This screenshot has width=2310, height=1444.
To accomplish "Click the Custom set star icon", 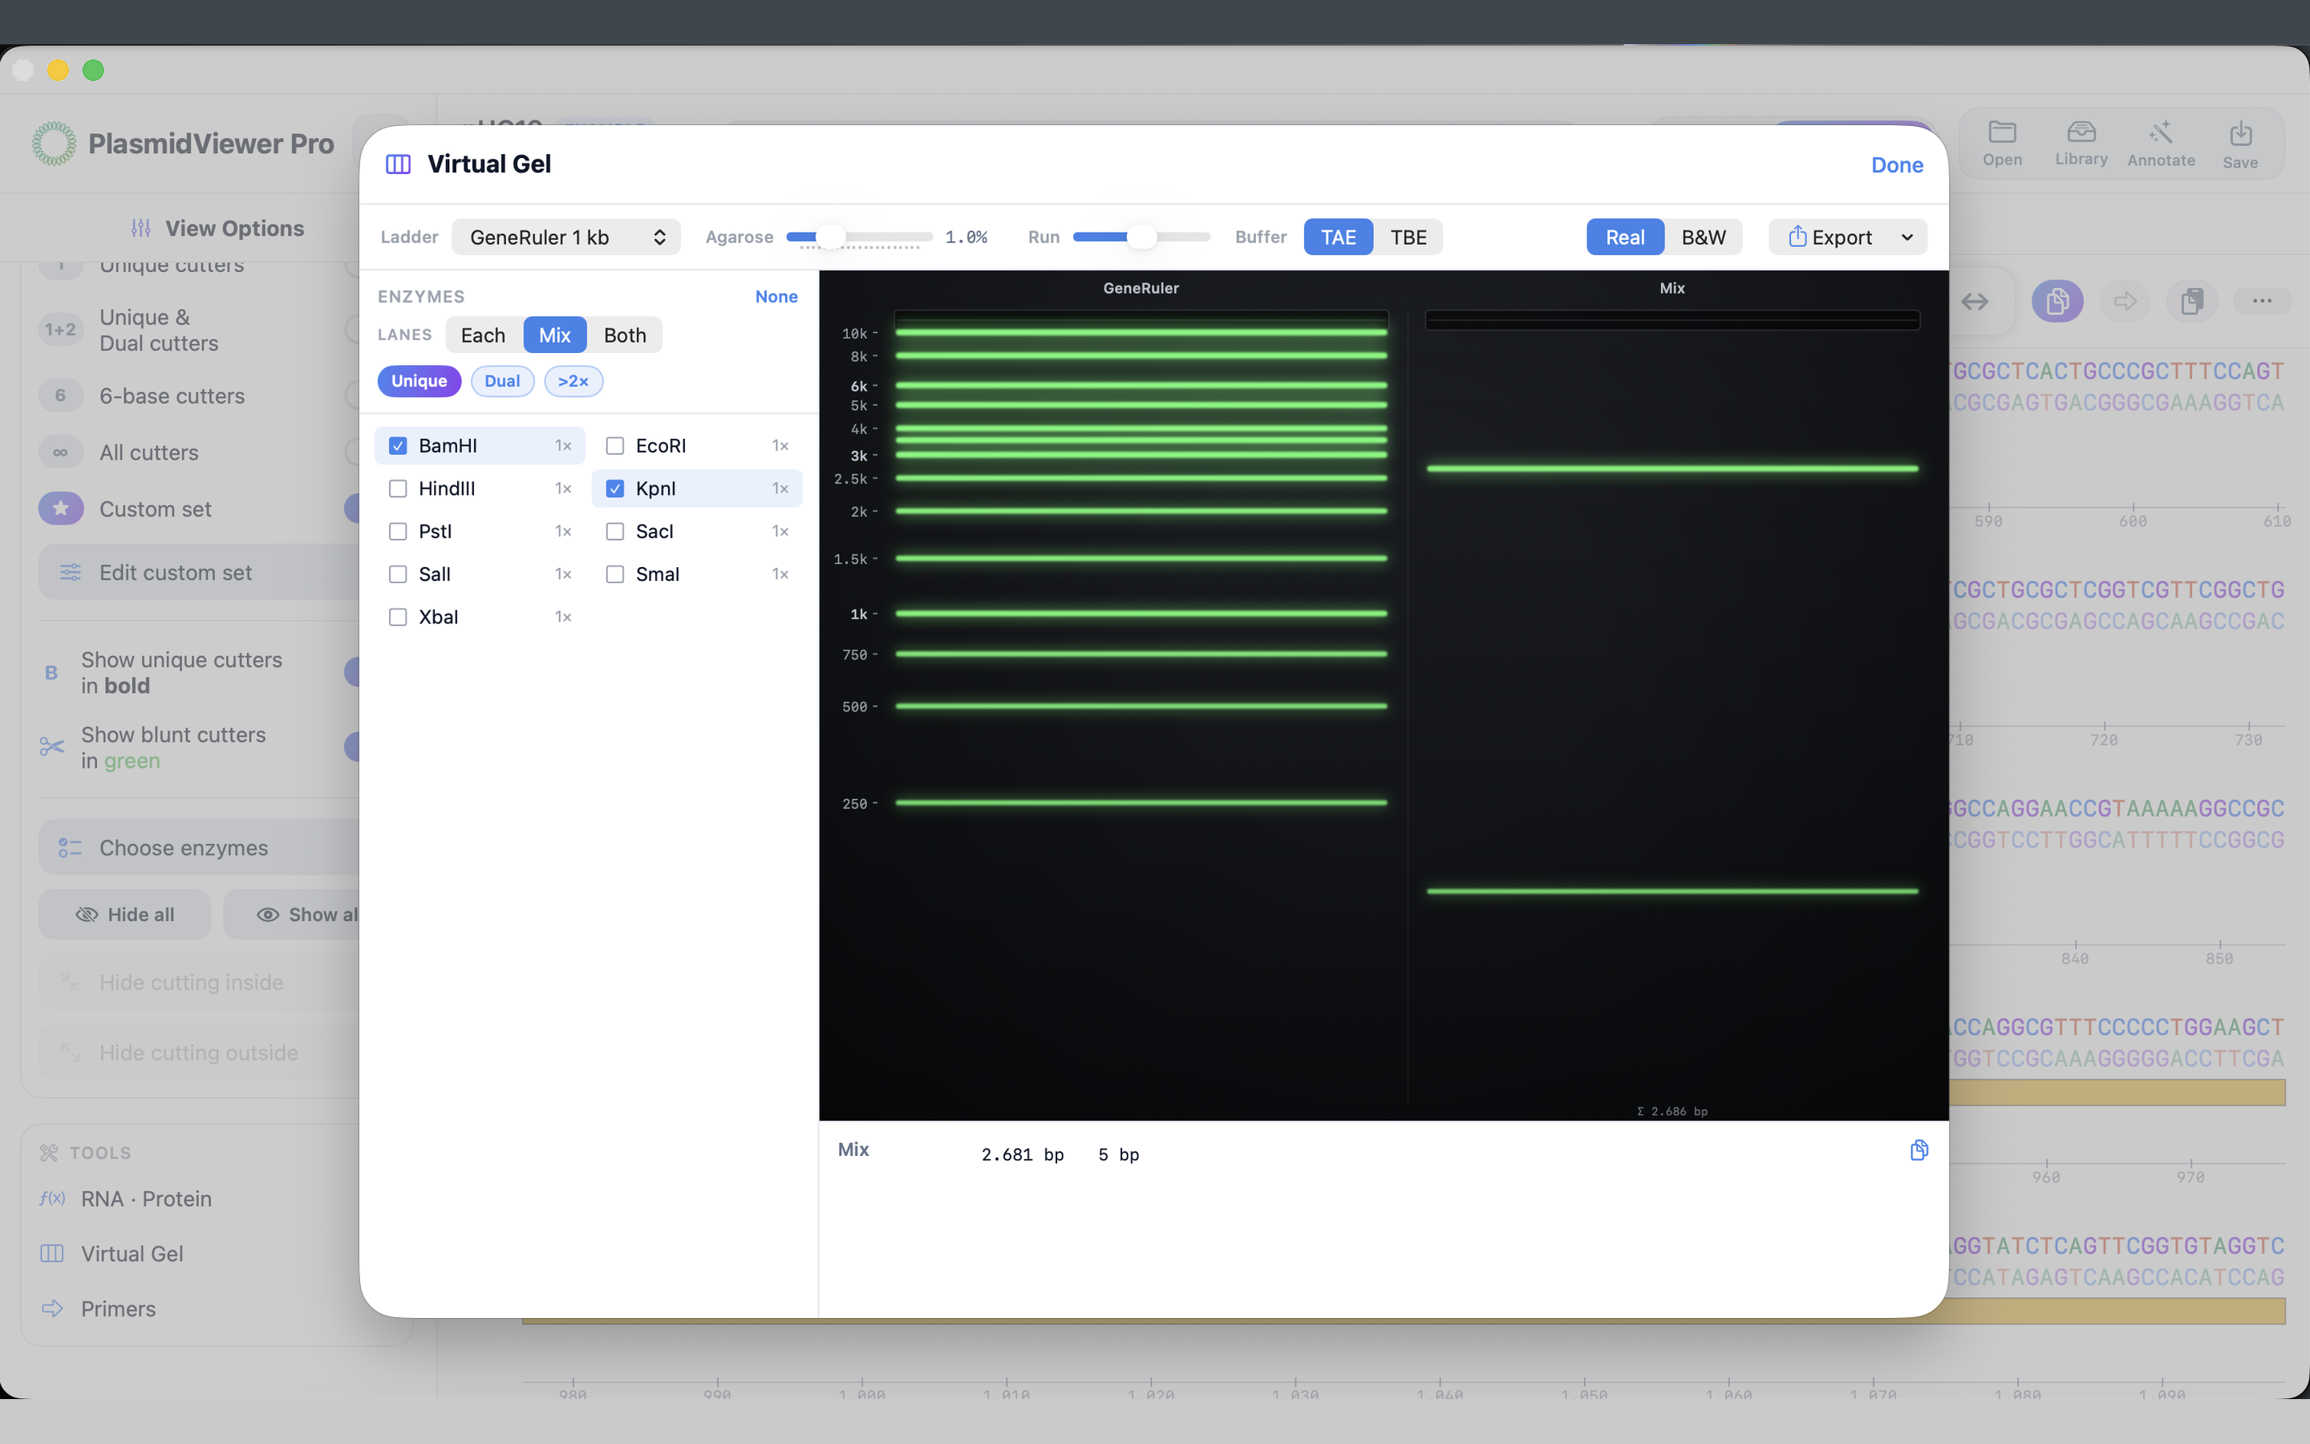I will (x=61, y=508).
